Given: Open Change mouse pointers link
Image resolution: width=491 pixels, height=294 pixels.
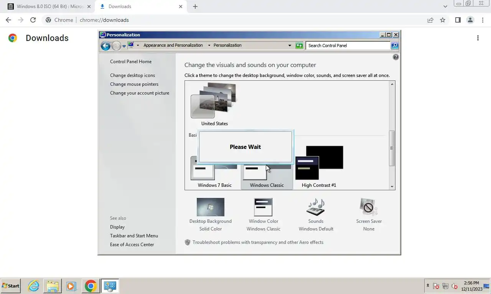Looking at the screenshot, I should coord(134,84).
